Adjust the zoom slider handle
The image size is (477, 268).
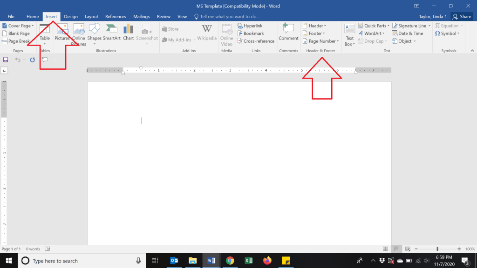[437, 249]
